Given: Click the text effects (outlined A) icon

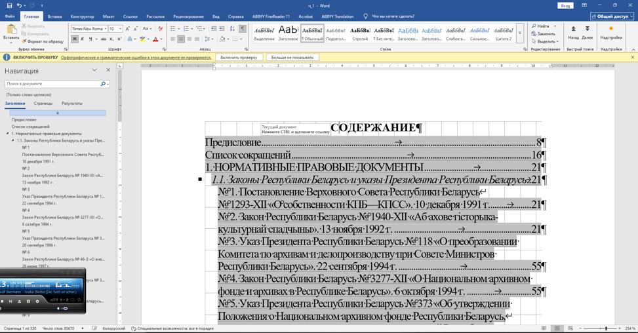Looking at the screenshot, I should 130,39.
